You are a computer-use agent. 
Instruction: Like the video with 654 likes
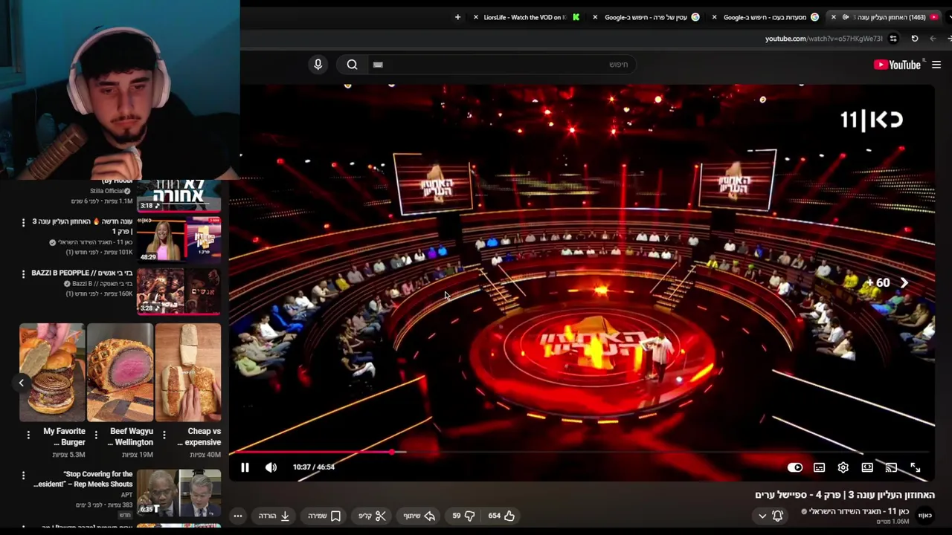click(x=501, y=516)
